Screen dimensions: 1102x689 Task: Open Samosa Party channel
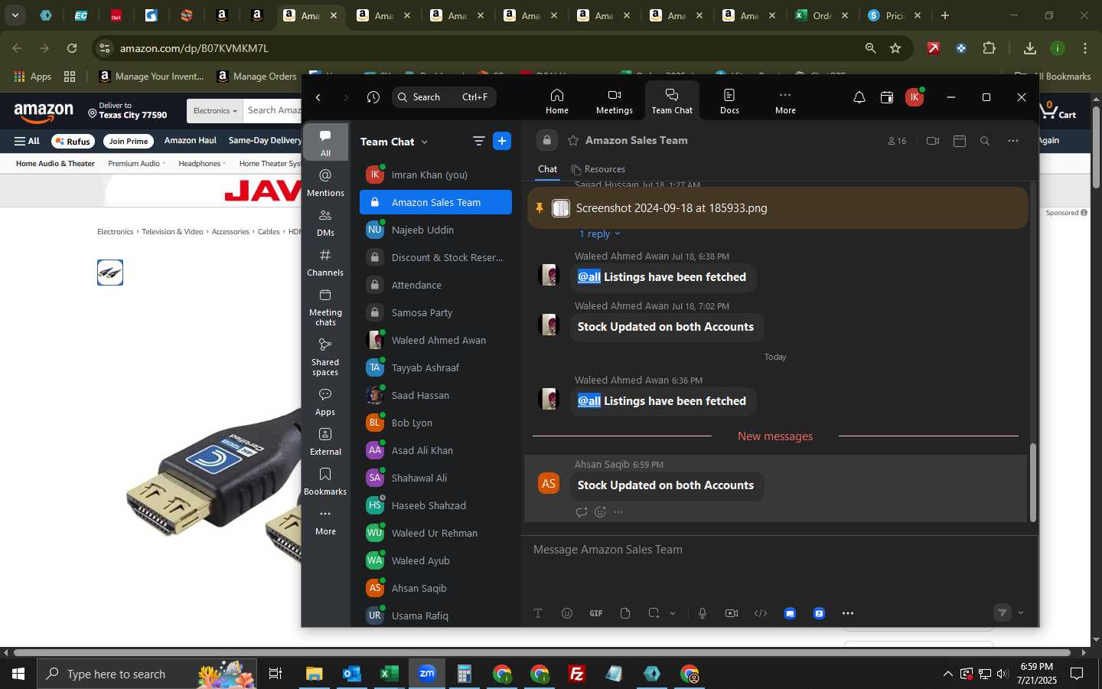pyautogui.click(x=435, y=312)
